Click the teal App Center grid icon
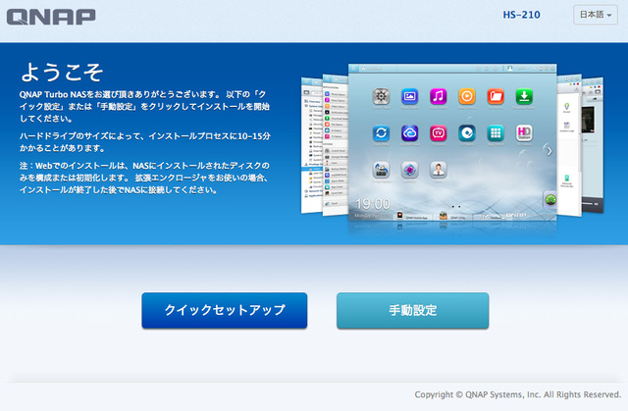Screen dimensions: 628x411 coord(496,132)
